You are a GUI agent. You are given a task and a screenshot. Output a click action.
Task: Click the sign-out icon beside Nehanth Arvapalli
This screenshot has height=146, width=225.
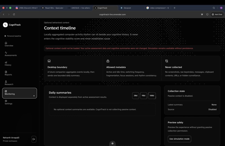pos(34,139)
